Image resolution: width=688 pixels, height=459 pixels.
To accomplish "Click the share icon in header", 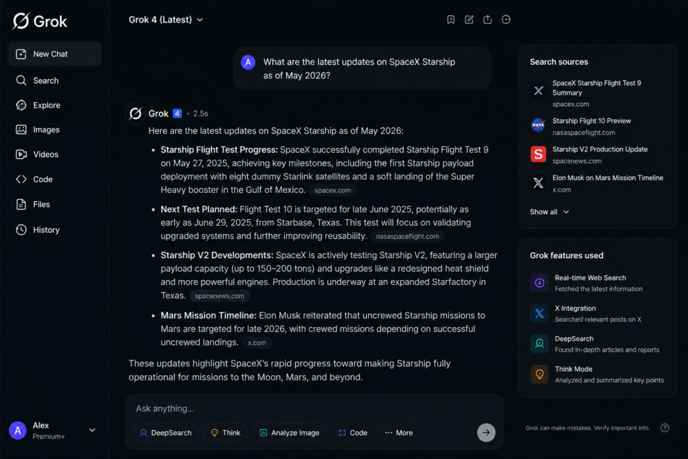I will (x=488, y=19).
